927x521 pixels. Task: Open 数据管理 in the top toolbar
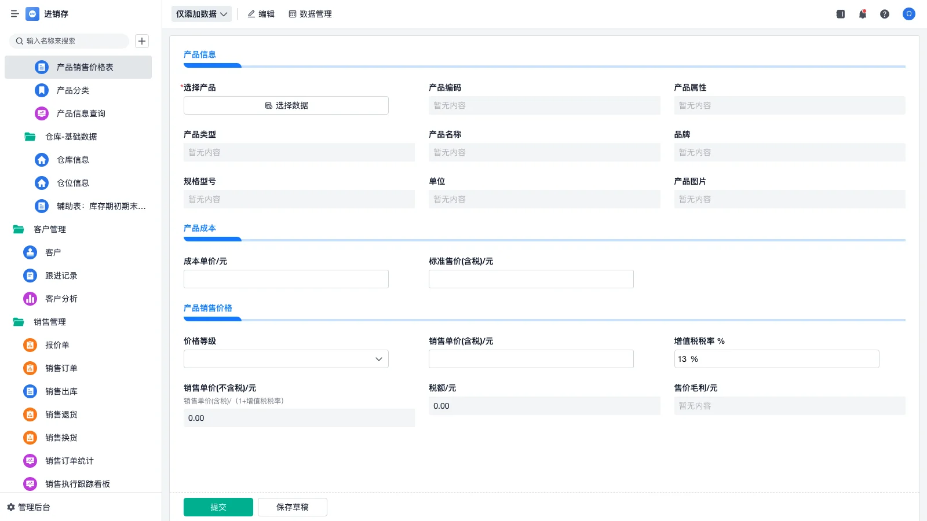tap(310, 14)
